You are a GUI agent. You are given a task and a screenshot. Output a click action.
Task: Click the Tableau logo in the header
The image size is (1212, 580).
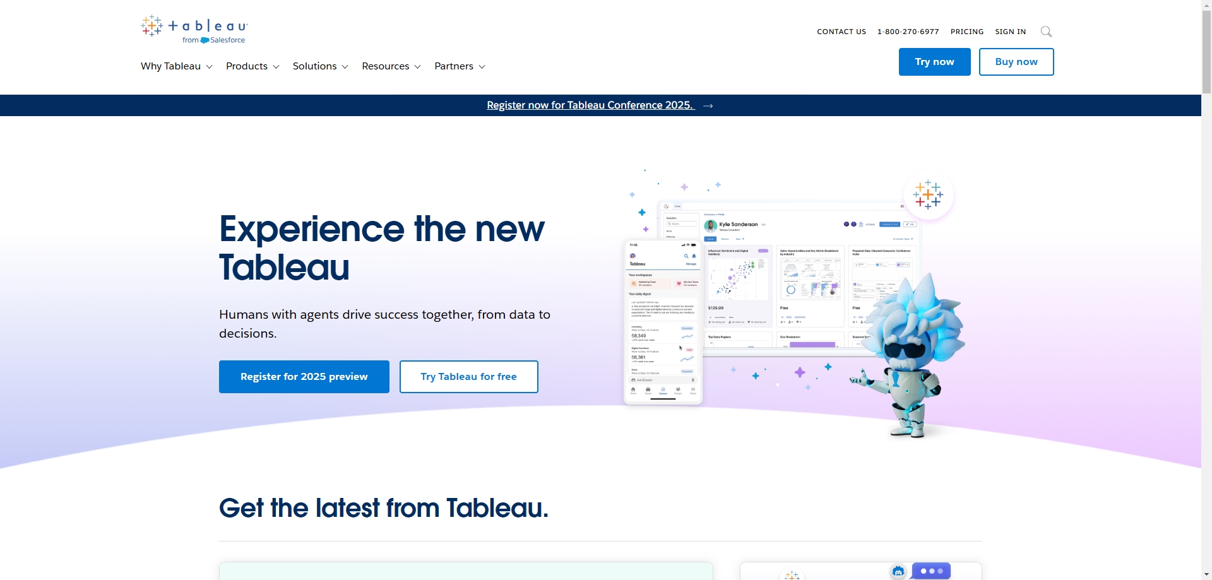(x=193, y=28)
